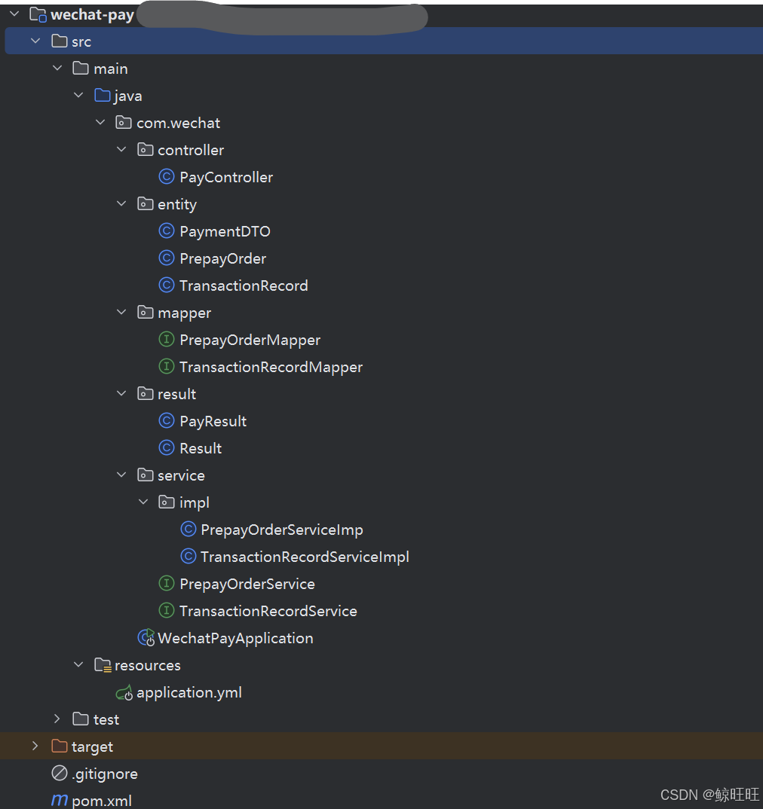The height and width of the screenshot is (809, 763).
Task: Click the PrepayOrderMapper interface icon
Action: 167,339
